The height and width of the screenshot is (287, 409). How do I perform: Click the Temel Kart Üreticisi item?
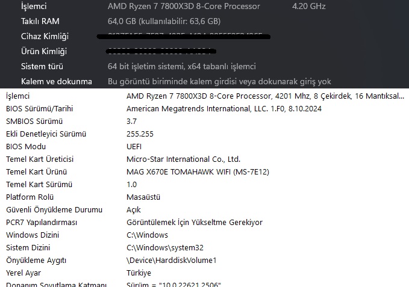click(40, 159)
